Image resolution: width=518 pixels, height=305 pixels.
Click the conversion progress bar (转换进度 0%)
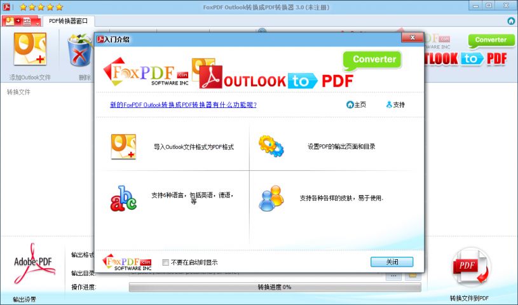point(275,287)
